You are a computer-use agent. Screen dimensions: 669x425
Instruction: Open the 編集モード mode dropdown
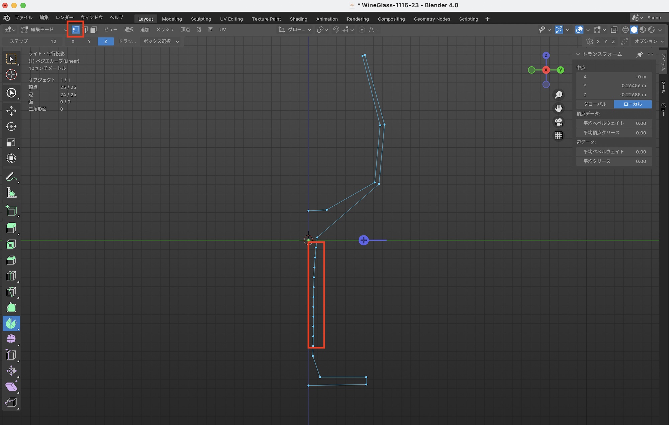click(43, 30)
